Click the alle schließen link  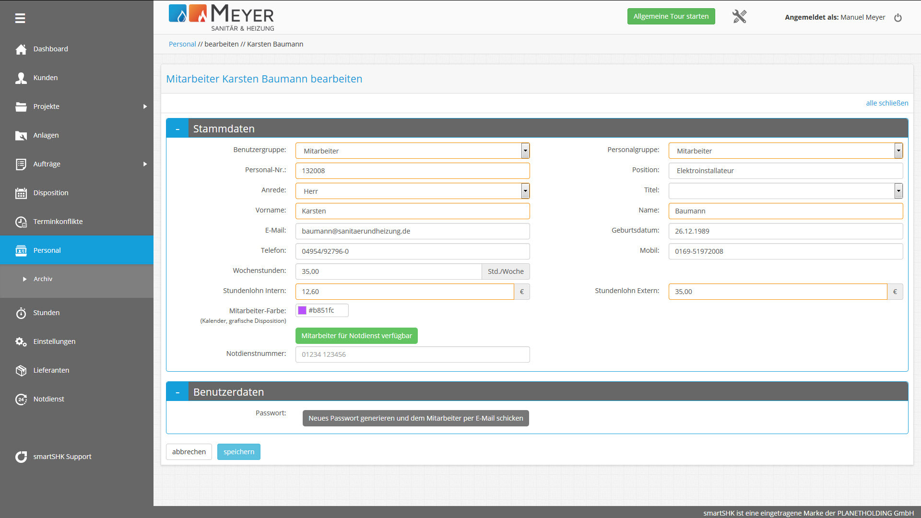tap(887, 103)
